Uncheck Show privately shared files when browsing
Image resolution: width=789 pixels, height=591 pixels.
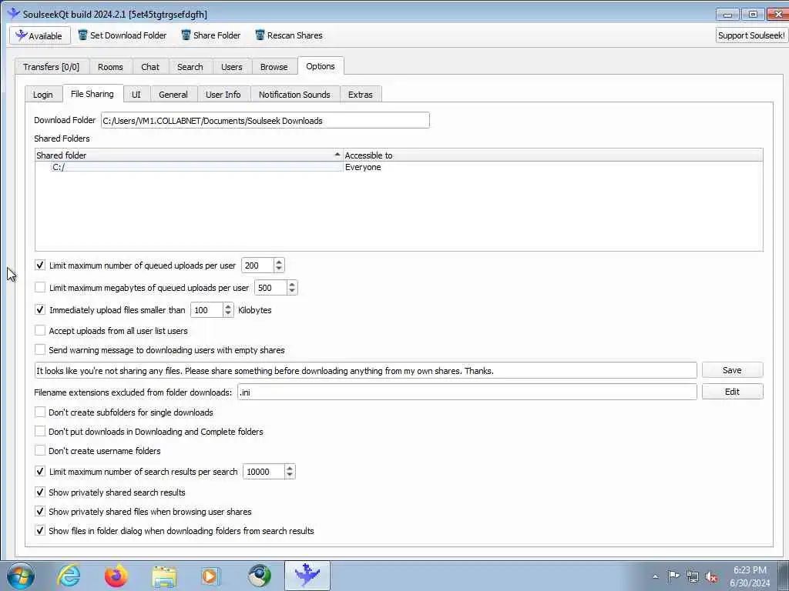pyautogui.click(x=40, y=511)
